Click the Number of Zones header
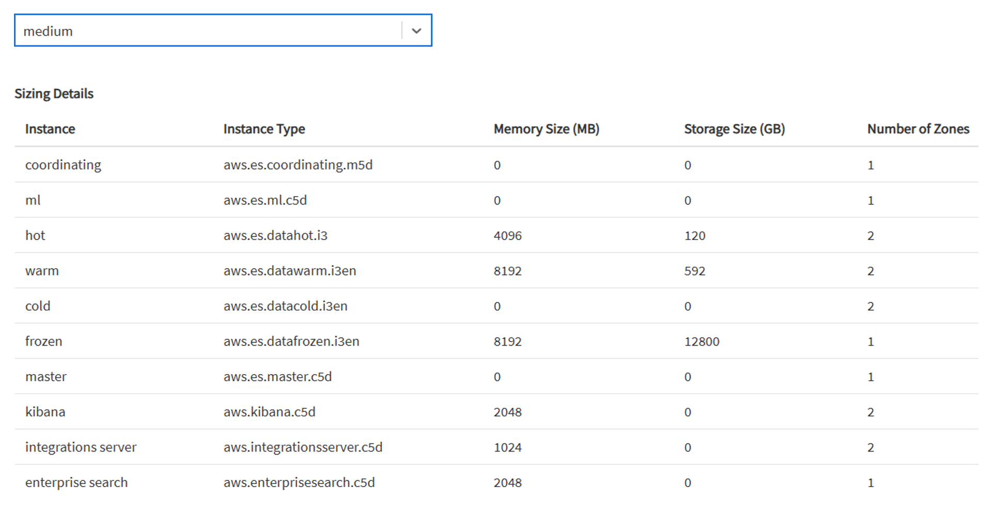 pyautogui.click(x=918, y=128)
